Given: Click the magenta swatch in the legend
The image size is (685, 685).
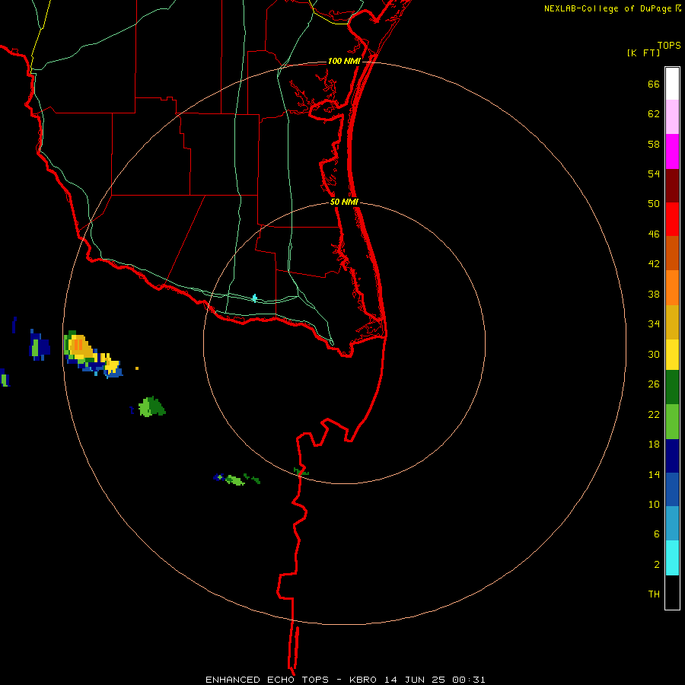Looking at the screenshot, I should (x=672, y=151).
